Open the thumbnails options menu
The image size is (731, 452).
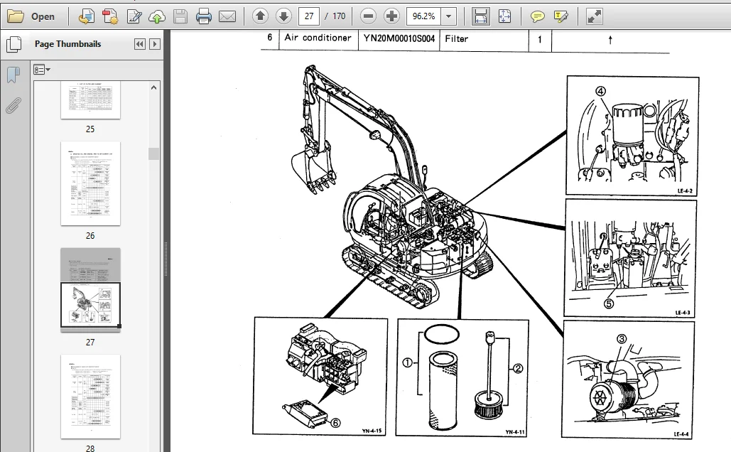(41, 70)
